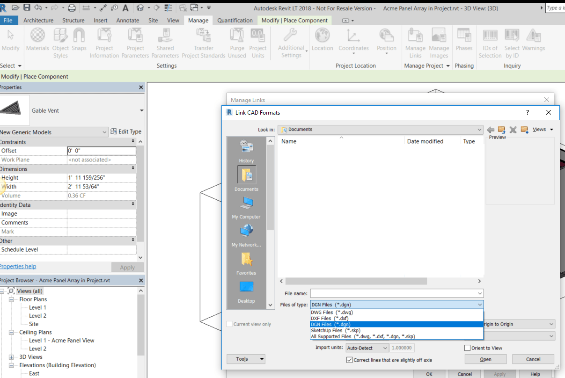Click the Location icon
Image resolution: width=565 pixels, height=378 pixels.
(x=322, y=40)
